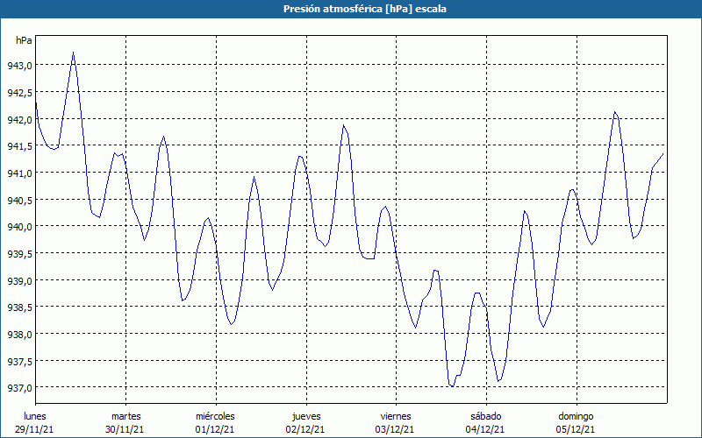The width and height of the screenshot is (702, 438).
Task: Click the 03/12/21 date label
Action: pyautogui.click(x=395, y=429)
